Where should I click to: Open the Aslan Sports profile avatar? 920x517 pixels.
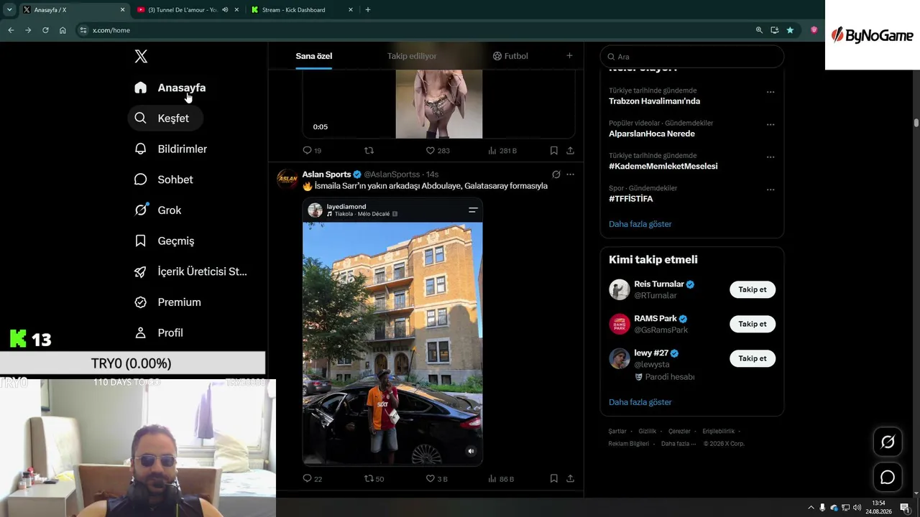[287, 179]
